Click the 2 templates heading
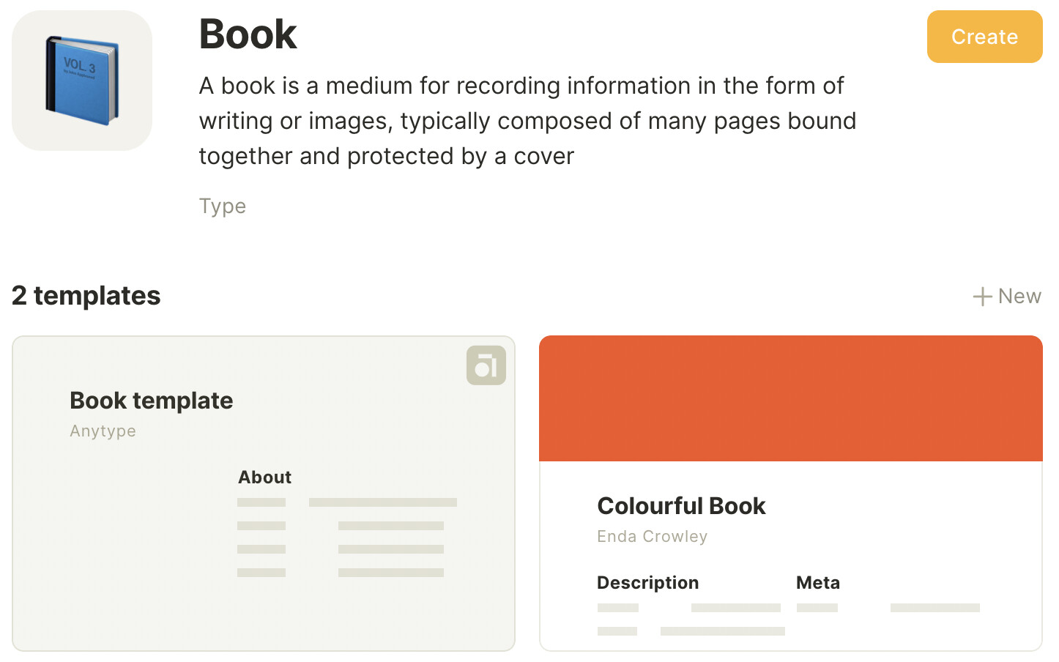 pyautogui.click(x=86, y=296)
